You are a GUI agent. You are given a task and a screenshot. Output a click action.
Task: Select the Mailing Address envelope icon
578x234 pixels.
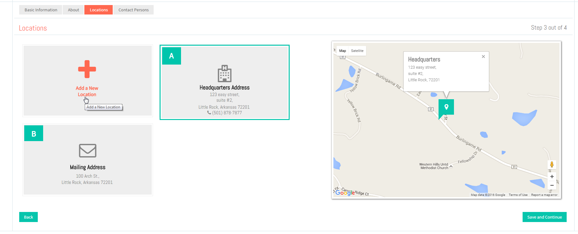(88, 151)
